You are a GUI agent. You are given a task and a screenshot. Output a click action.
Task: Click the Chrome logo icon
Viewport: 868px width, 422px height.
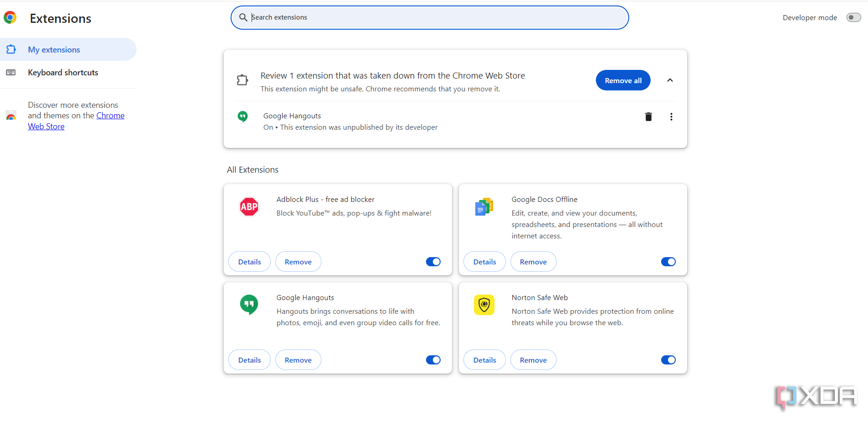pos(10,18)
